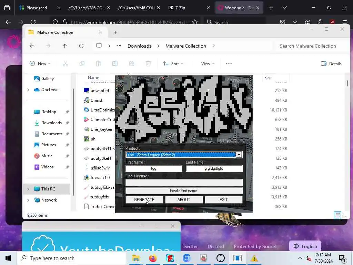The image size is (353, 265).
Task: Select the u5llso3wlv file
Action: tap(100, 168)
